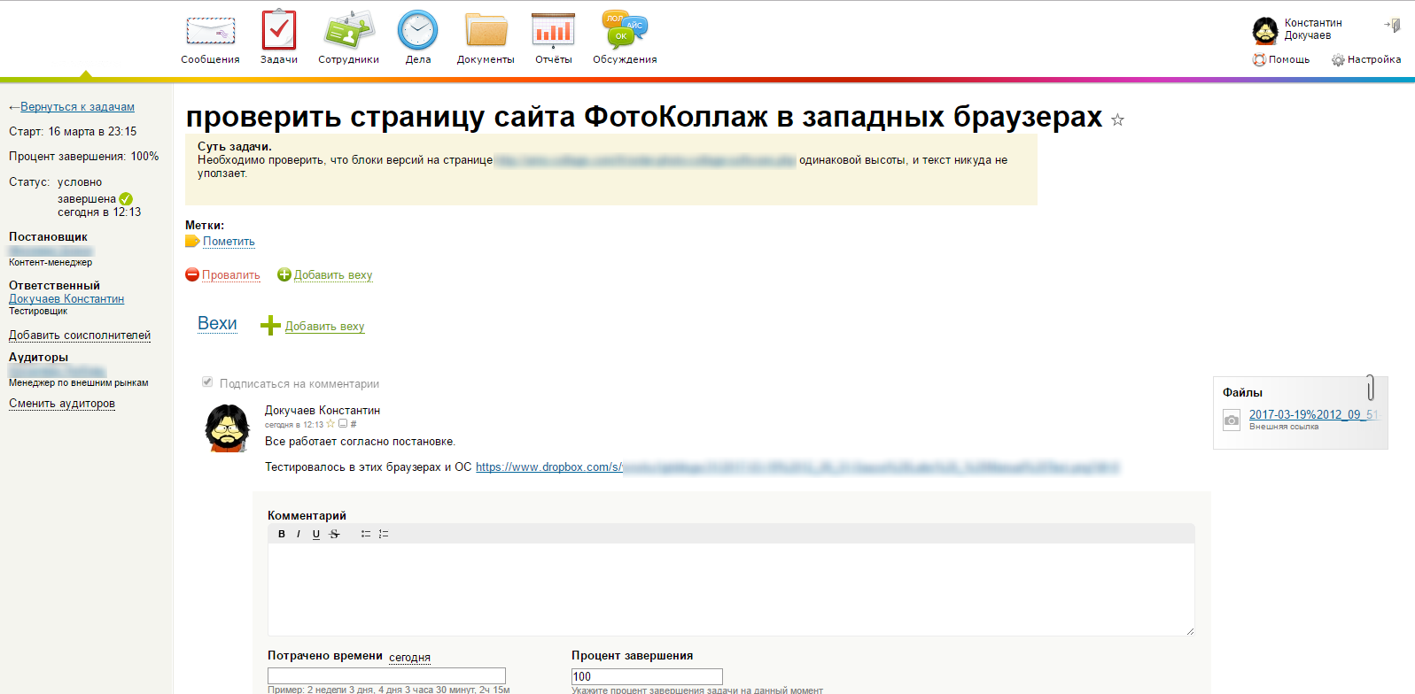Viewport: 1415px width, 694px height.
Task: Click Добавить веху link next to Провалить
Action: (x=333, y=274)
